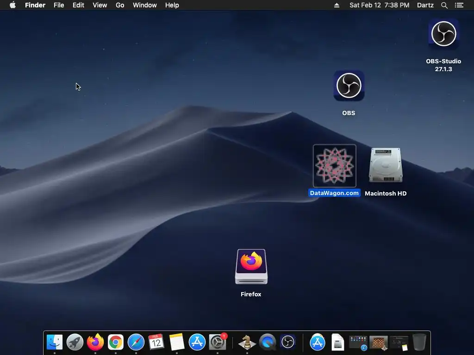The height and width of the screenshot is (355, 474).
Task: Select Macintosh HD drive icon
Action: [386, 165]
